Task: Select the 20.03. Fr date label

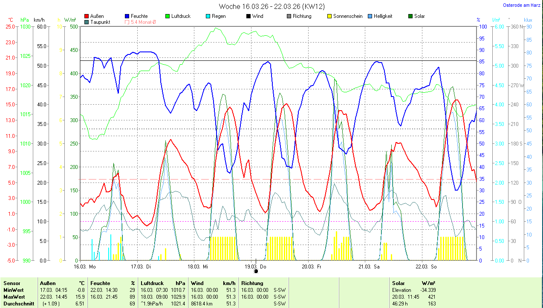Action: coord(312,267)
